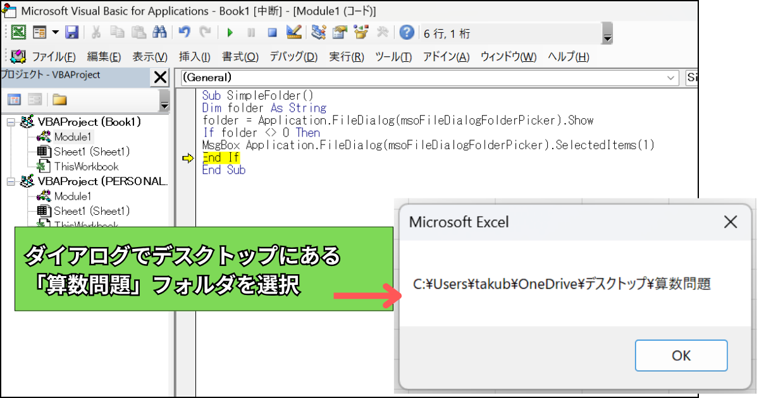Select ThisWorkbook under Book1 project
759x398 pixels.
pyautogui.click(x=86, y=167)
